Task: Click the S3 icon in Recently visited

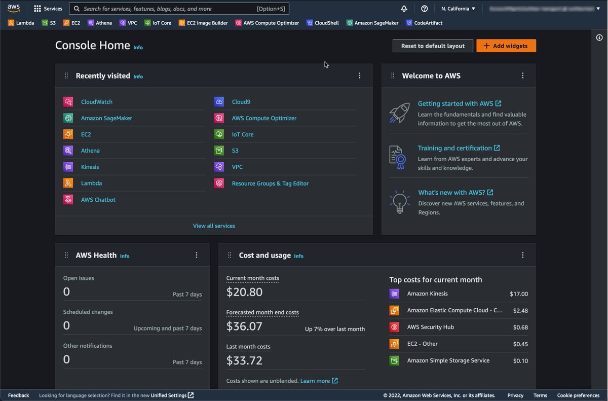Action: (x=219, y=151)
